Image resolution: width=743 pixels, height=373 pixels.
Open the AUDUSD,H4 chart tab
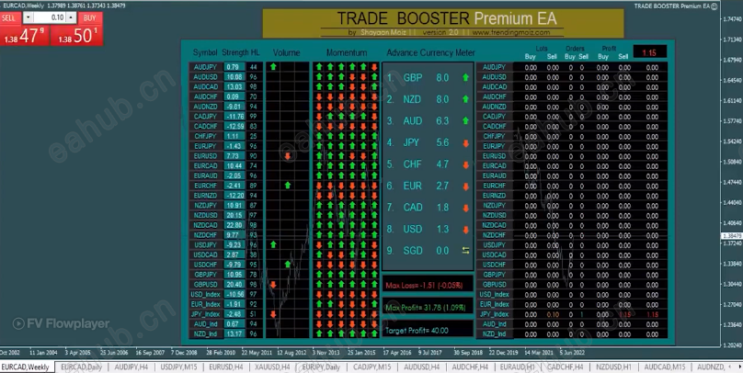click(421, 367)
